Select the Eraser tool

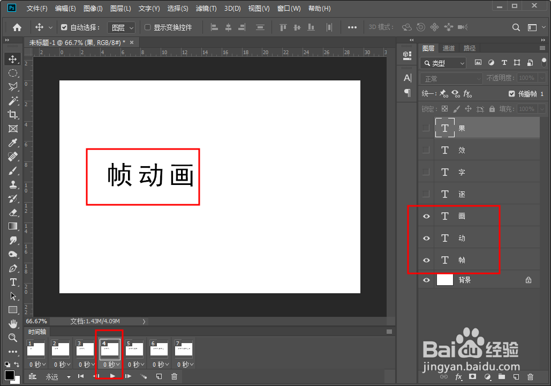click(x=13, y=212)
